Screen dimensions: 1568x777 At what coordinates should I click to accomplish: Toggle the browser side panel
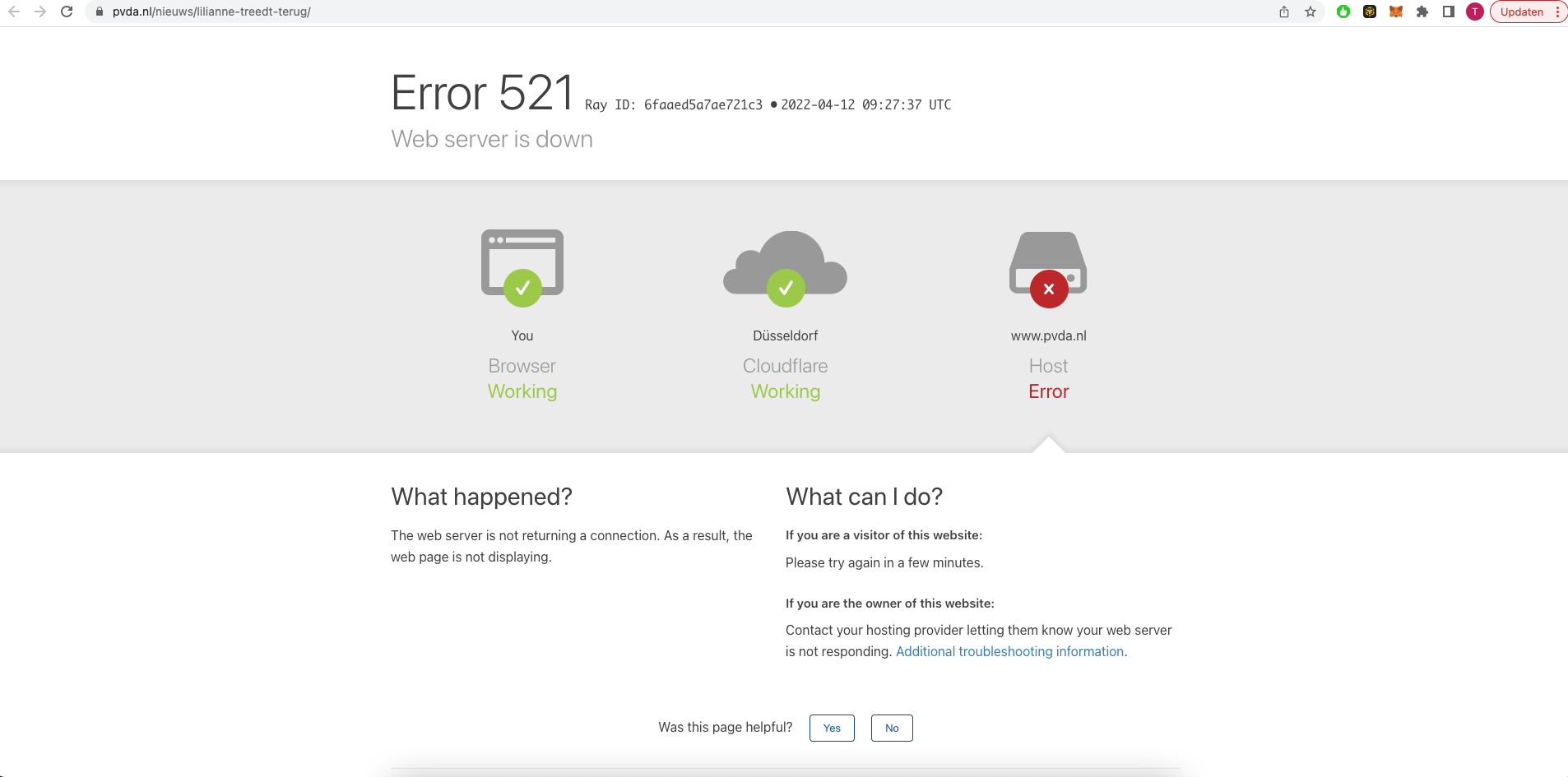pos(1449,12)
